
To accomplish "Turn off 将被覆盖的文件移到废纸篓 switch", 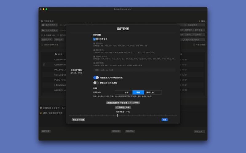I will [x=96, y=78].
